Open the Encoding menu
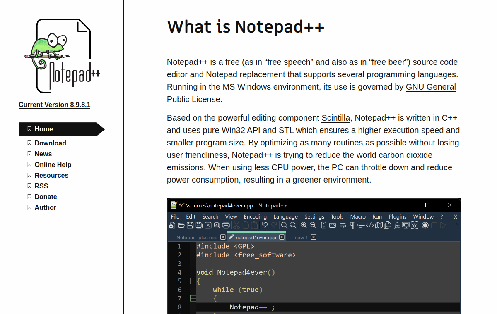Screen dimensions: 497x314 pos(255,216)
